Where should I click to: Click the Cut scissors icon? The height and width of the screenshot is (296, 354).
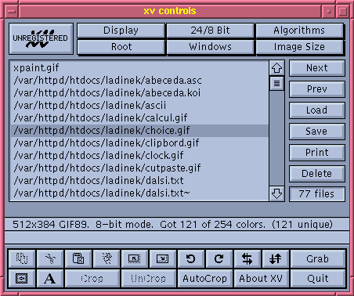(x=50, y=258)
